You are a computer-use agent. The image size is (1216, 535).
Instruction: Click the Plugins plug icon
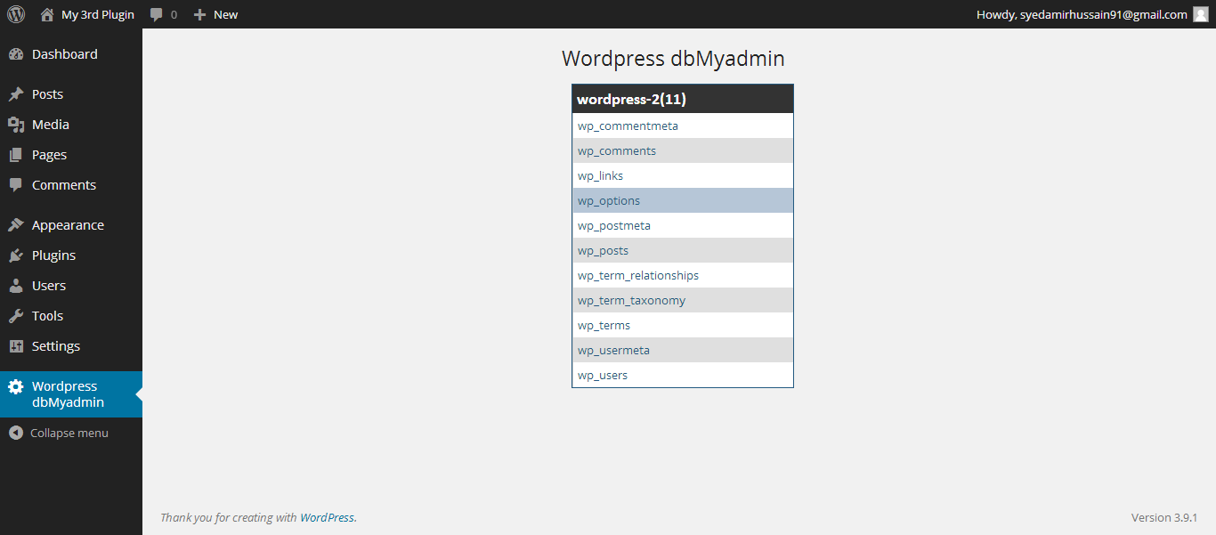[16, 255]
